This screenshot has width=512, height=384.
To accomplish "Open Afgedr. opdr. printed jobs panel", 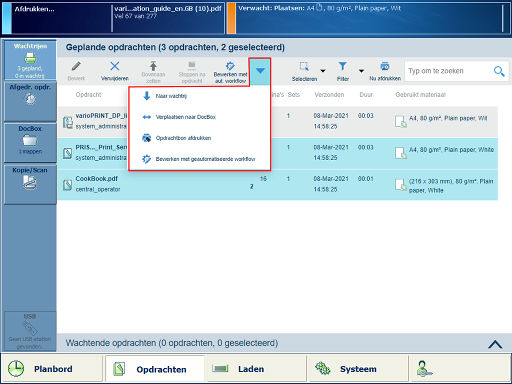I will pos(30,100).
